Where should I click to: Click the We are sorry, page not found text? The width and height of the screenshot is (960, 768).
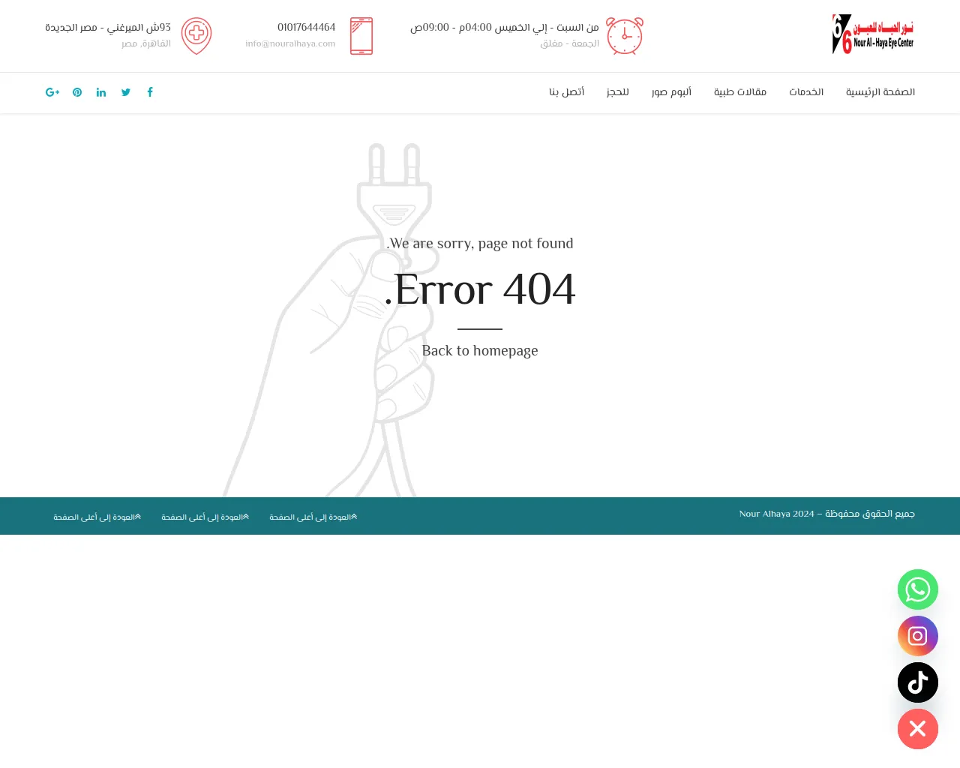click(480, 243)
